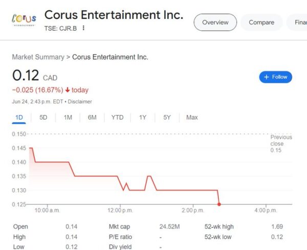Switch to the Compare tab
This screenshot has width=307, height=250.
(x=261, y=22)
